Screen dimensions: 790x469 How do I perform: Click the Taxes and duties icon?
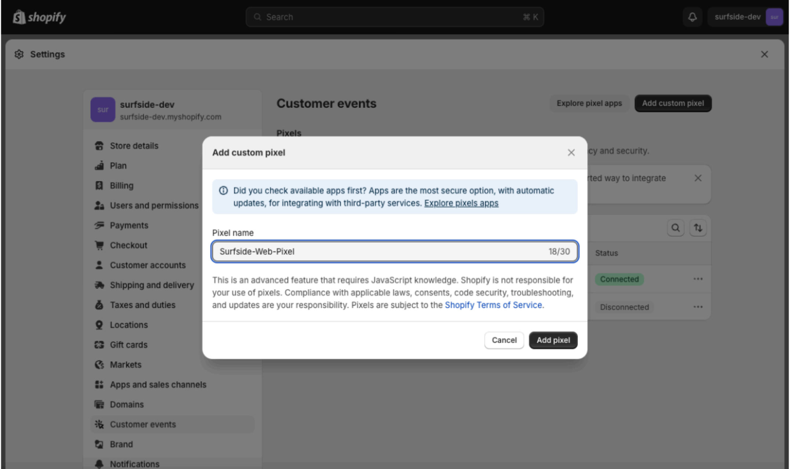click(x=99, y=305)
